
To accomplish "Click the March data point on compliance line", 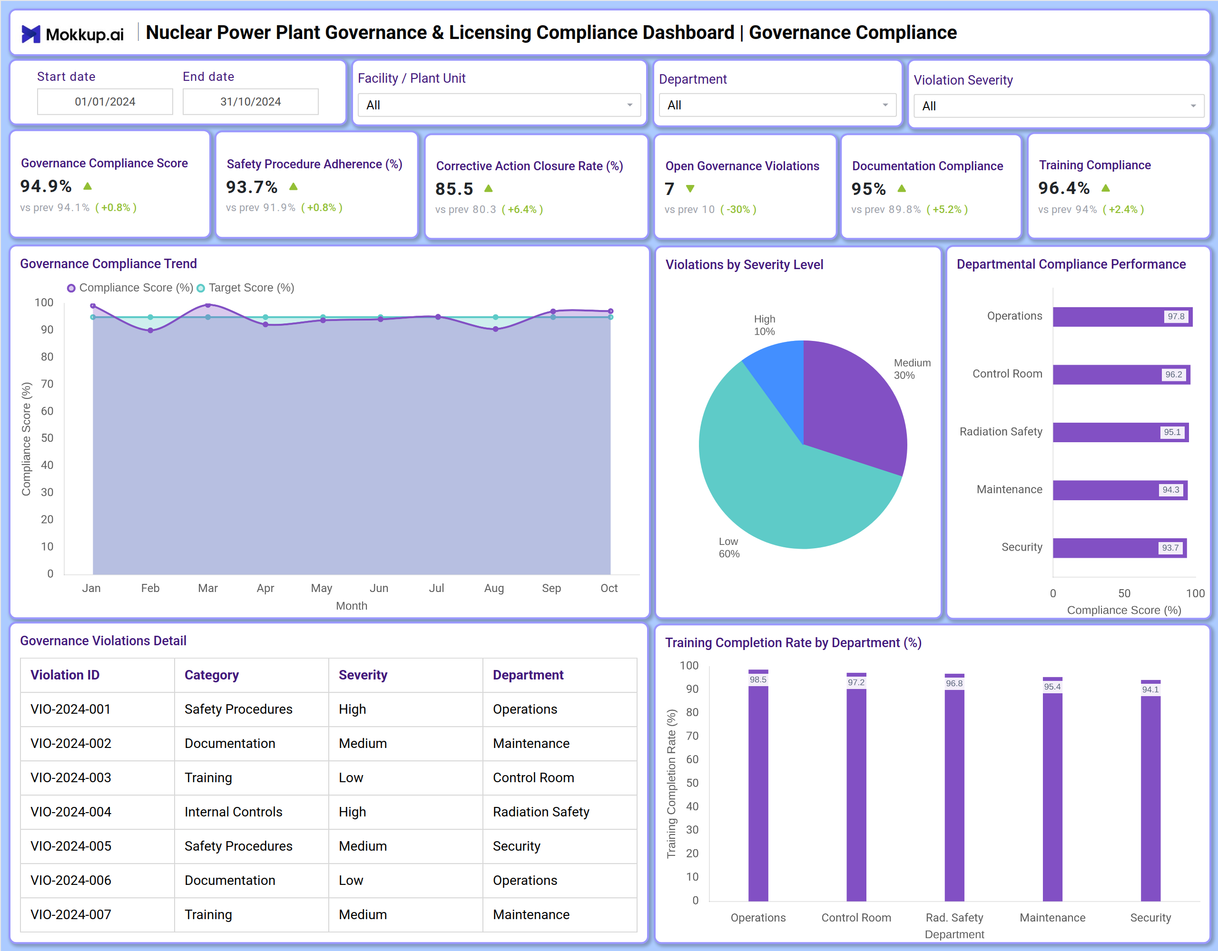I will click(208, 305).
